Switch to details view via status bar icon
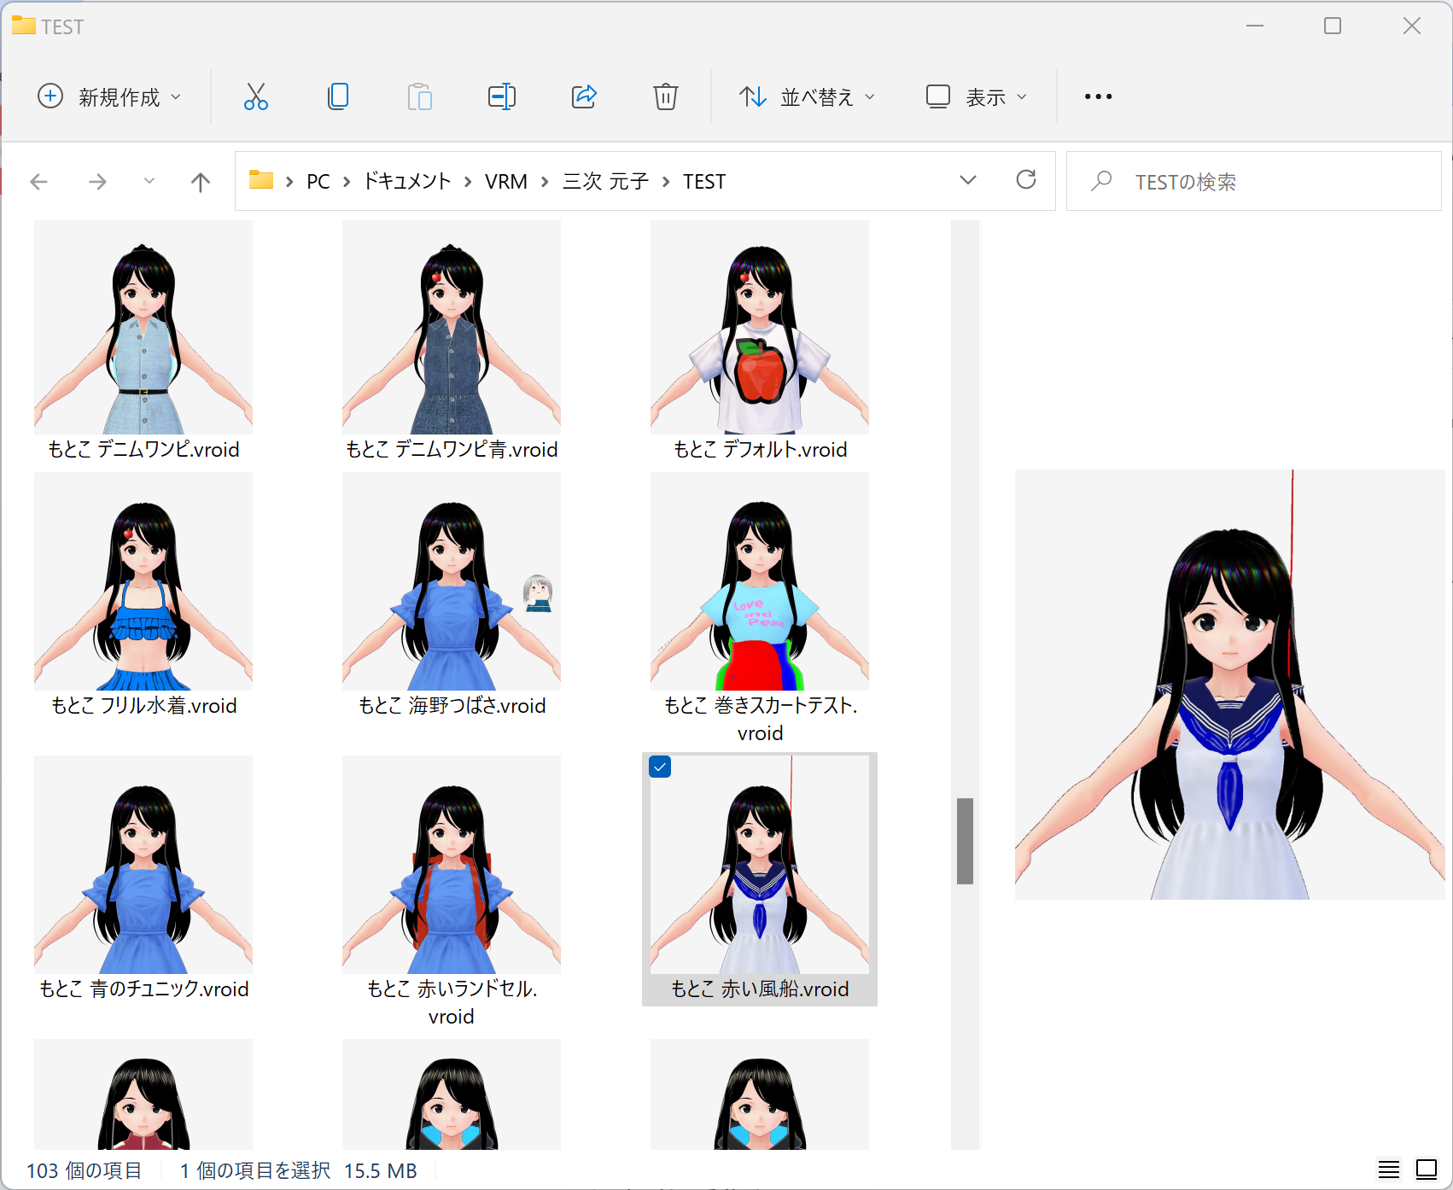 pyautogui.click(x=1389, y=1170)
